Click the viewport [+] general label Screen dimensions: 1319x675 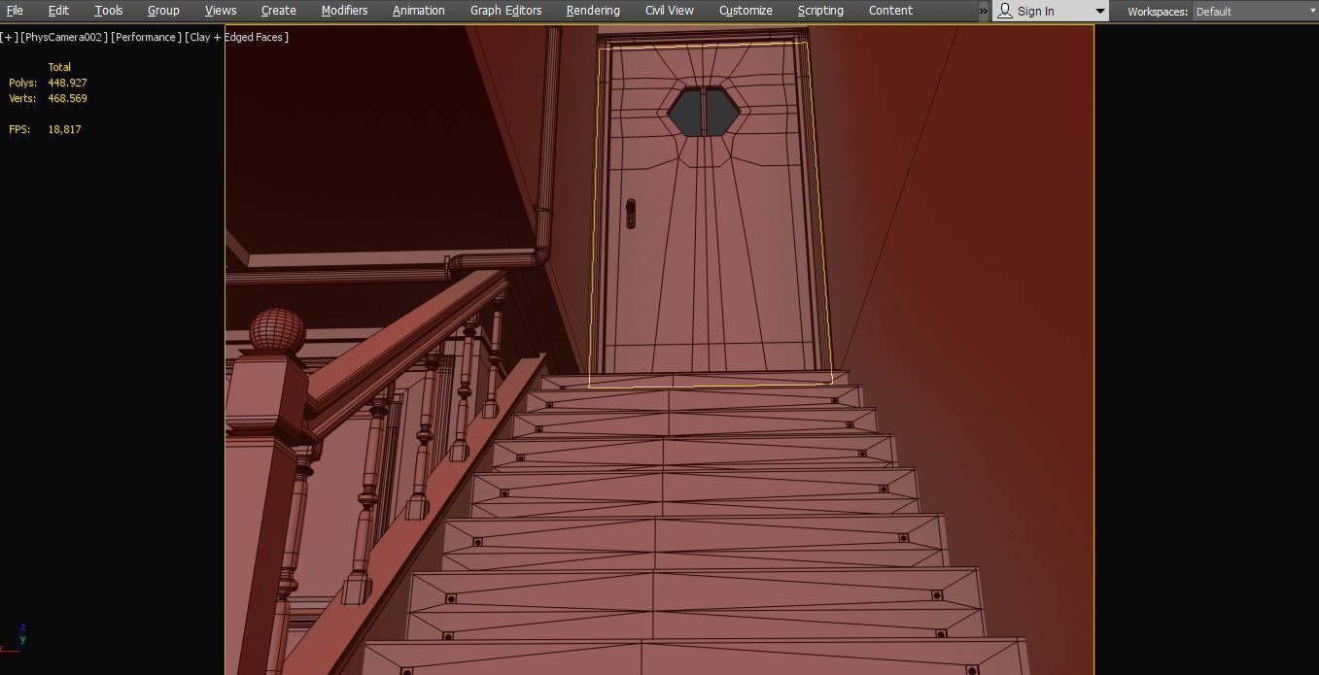point(9,37)
